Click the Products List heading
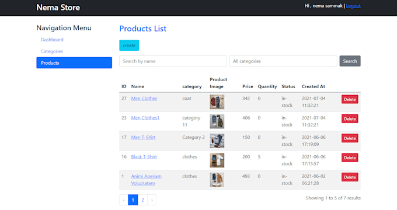This screenshot has width=397, height=210. point(143,29)
